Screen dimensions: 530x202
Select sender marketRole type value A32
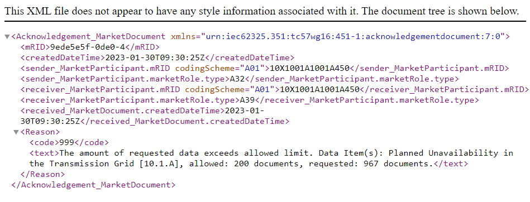pyautogui.click(x=237, y=79)
